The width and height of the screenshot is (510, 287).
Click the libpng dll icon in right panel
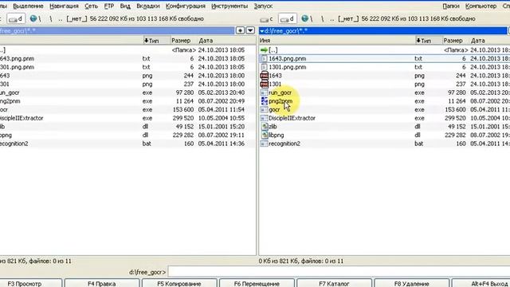coord(265,135)
